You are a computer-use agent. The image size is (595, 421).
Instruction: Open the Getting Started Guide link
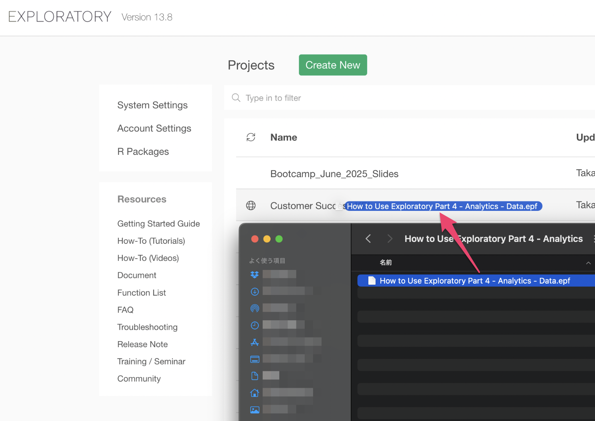point(158,224)
